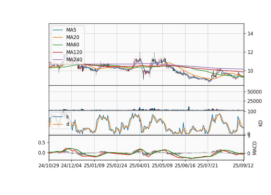271x195 pixels.
Task: Click the k legend label in KD panel
Action: pyautogui.click(x=68, y=117)
